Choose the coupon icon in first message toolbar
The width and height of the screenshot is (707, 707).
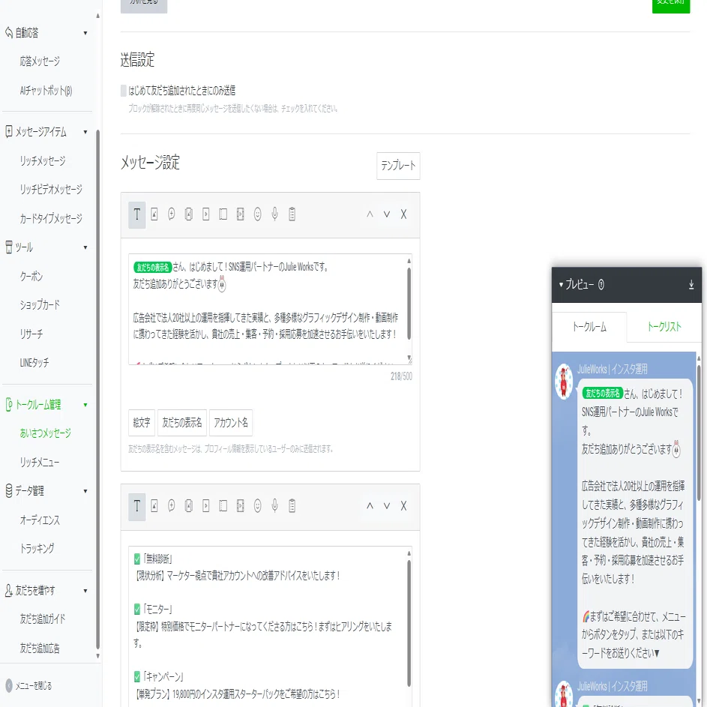[x=223, y=214]
